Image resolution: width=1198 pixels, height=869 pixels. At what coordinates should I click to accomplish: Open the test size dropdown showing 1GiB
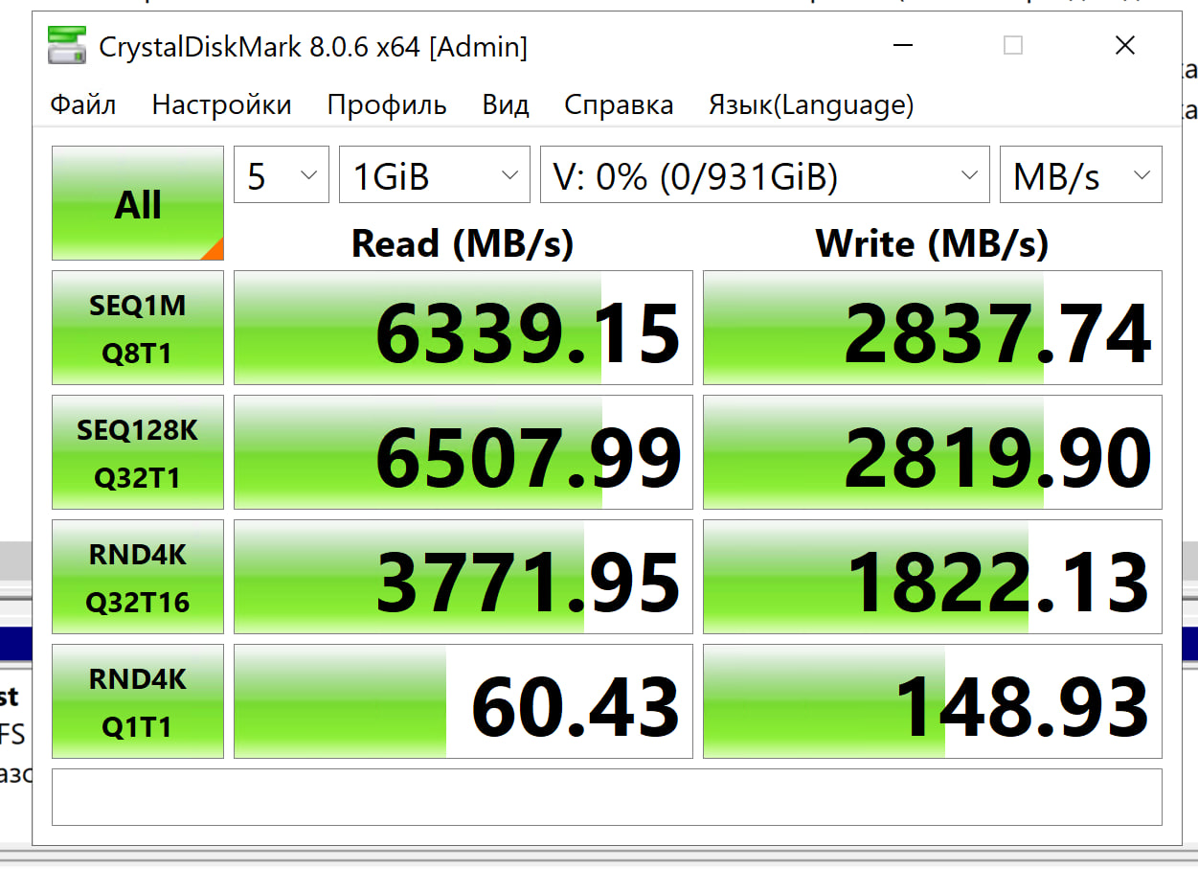[435, 175]
